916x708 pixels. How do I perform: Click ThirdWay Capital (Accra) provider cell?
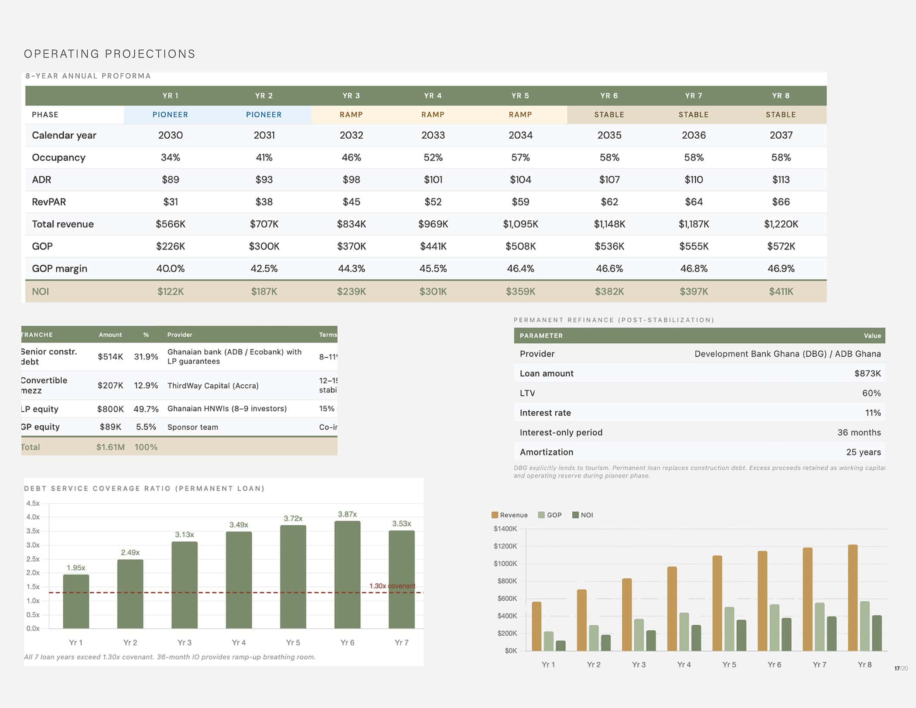coord(213,386)
